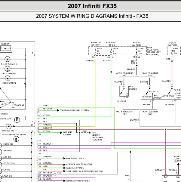Click the 'FUSE BLOCK (J/B)' description
Screen dimensions: 181x182
coord(154,51)
